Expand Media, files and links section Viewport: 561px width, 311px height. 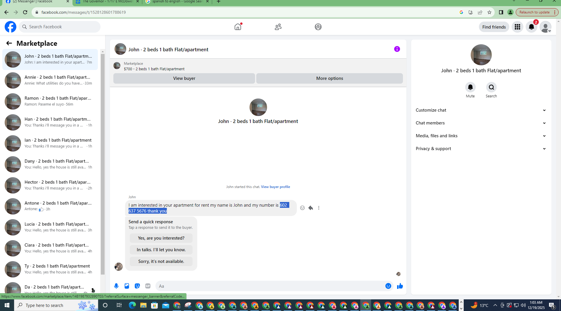point(481,136)
